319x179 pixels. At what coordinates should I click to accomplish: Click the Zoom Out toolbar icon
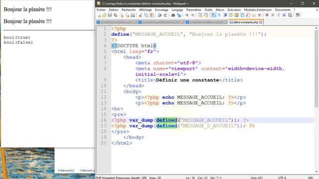tap(192, 15)
